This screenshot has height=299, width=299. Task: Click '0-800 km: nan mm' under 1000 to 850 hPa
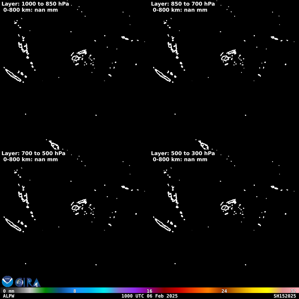pyautogui.click(x=31, y=10)
